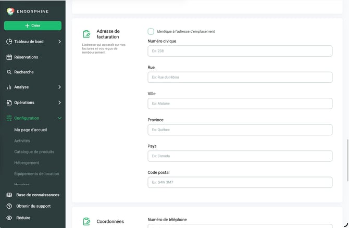
Task: Click the Endorphine logo icon
Action: coord(10,11)
